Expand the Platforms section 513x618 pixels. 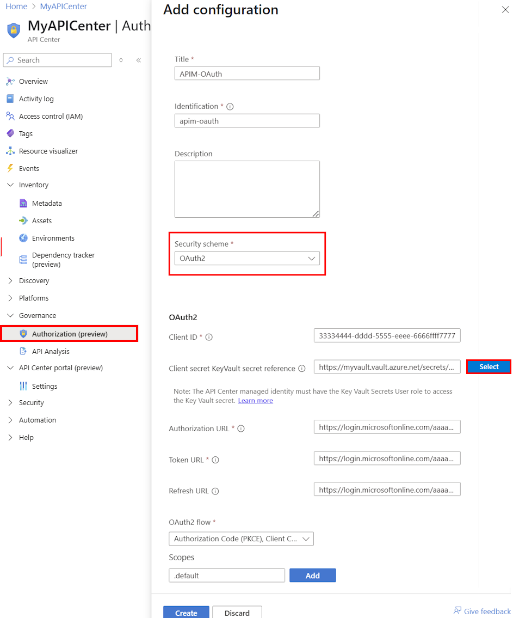click(x=10, y=298)
